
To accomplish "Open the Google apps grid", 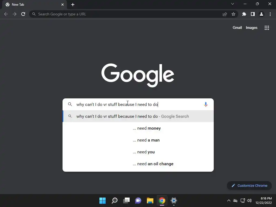I will coord(267,28).
